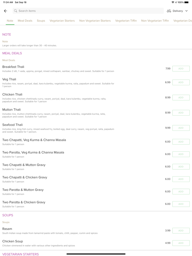Switch to Non Vegetarian Tiffin tab

coord(155,21)
